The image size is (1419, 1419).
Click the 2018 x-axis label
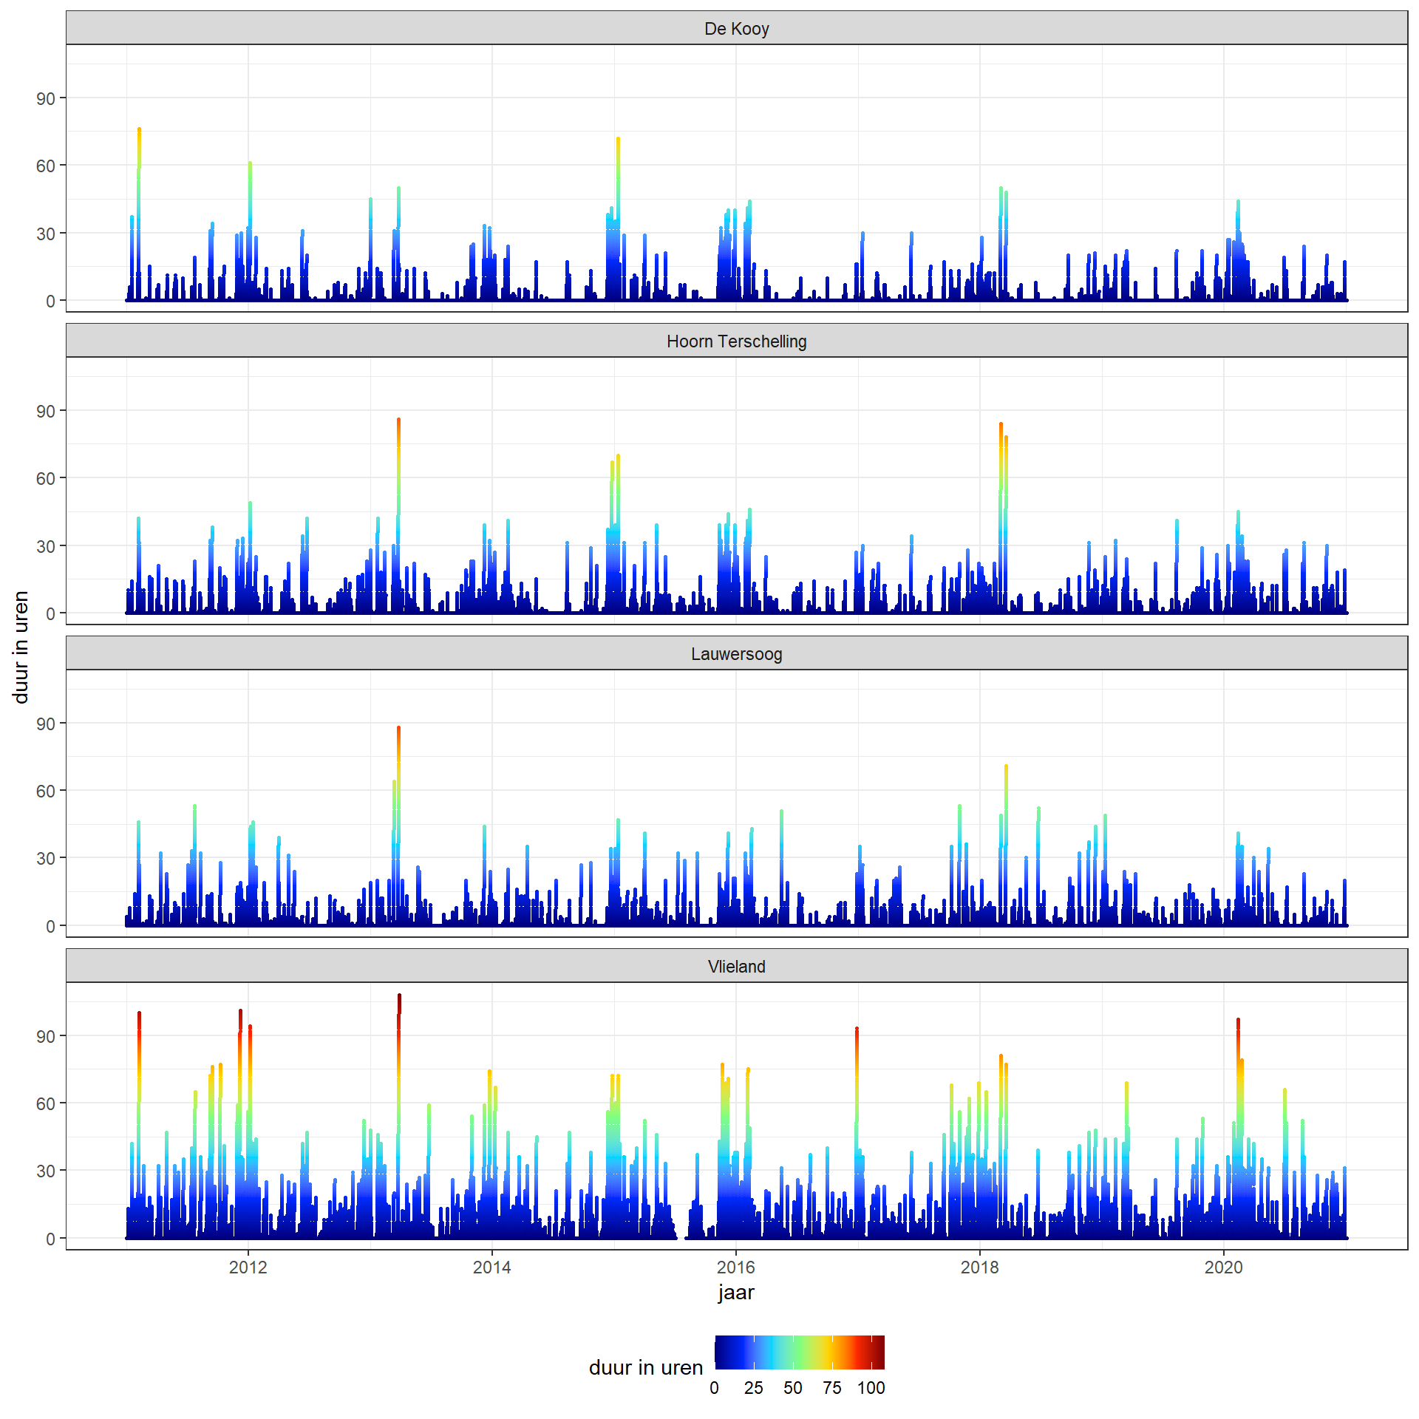[979, 1267]
